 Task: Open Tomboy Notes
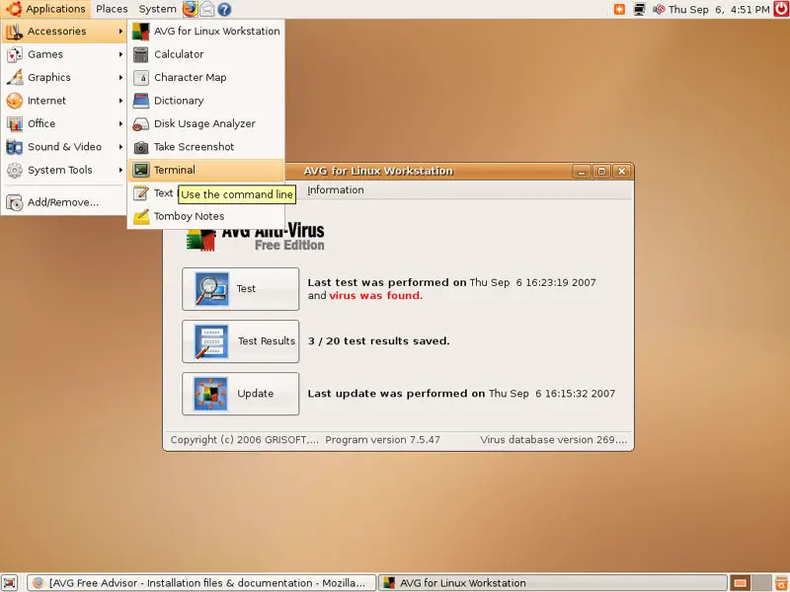pyautogui.click(x=206, y=216)
